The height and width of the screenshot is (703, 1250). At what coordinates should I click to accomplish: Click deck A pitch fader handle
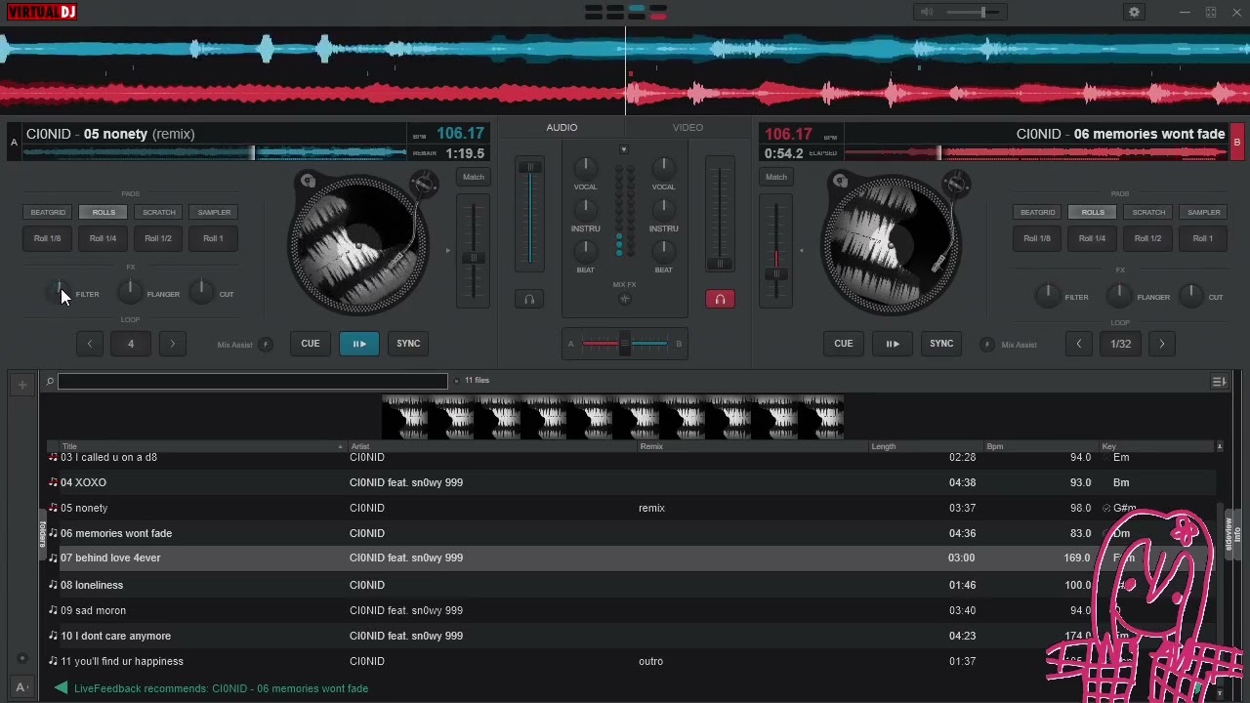coord(473,258)
